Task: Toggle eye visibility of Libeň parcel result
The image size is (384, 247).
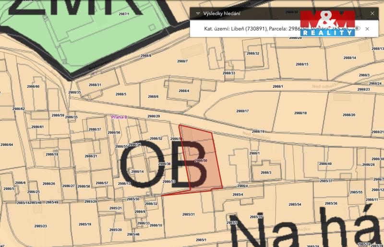Action: [358, 29]
